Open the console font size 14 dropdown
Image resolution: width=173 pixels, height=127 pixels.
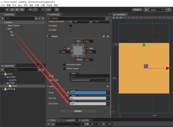coord(109,124)
